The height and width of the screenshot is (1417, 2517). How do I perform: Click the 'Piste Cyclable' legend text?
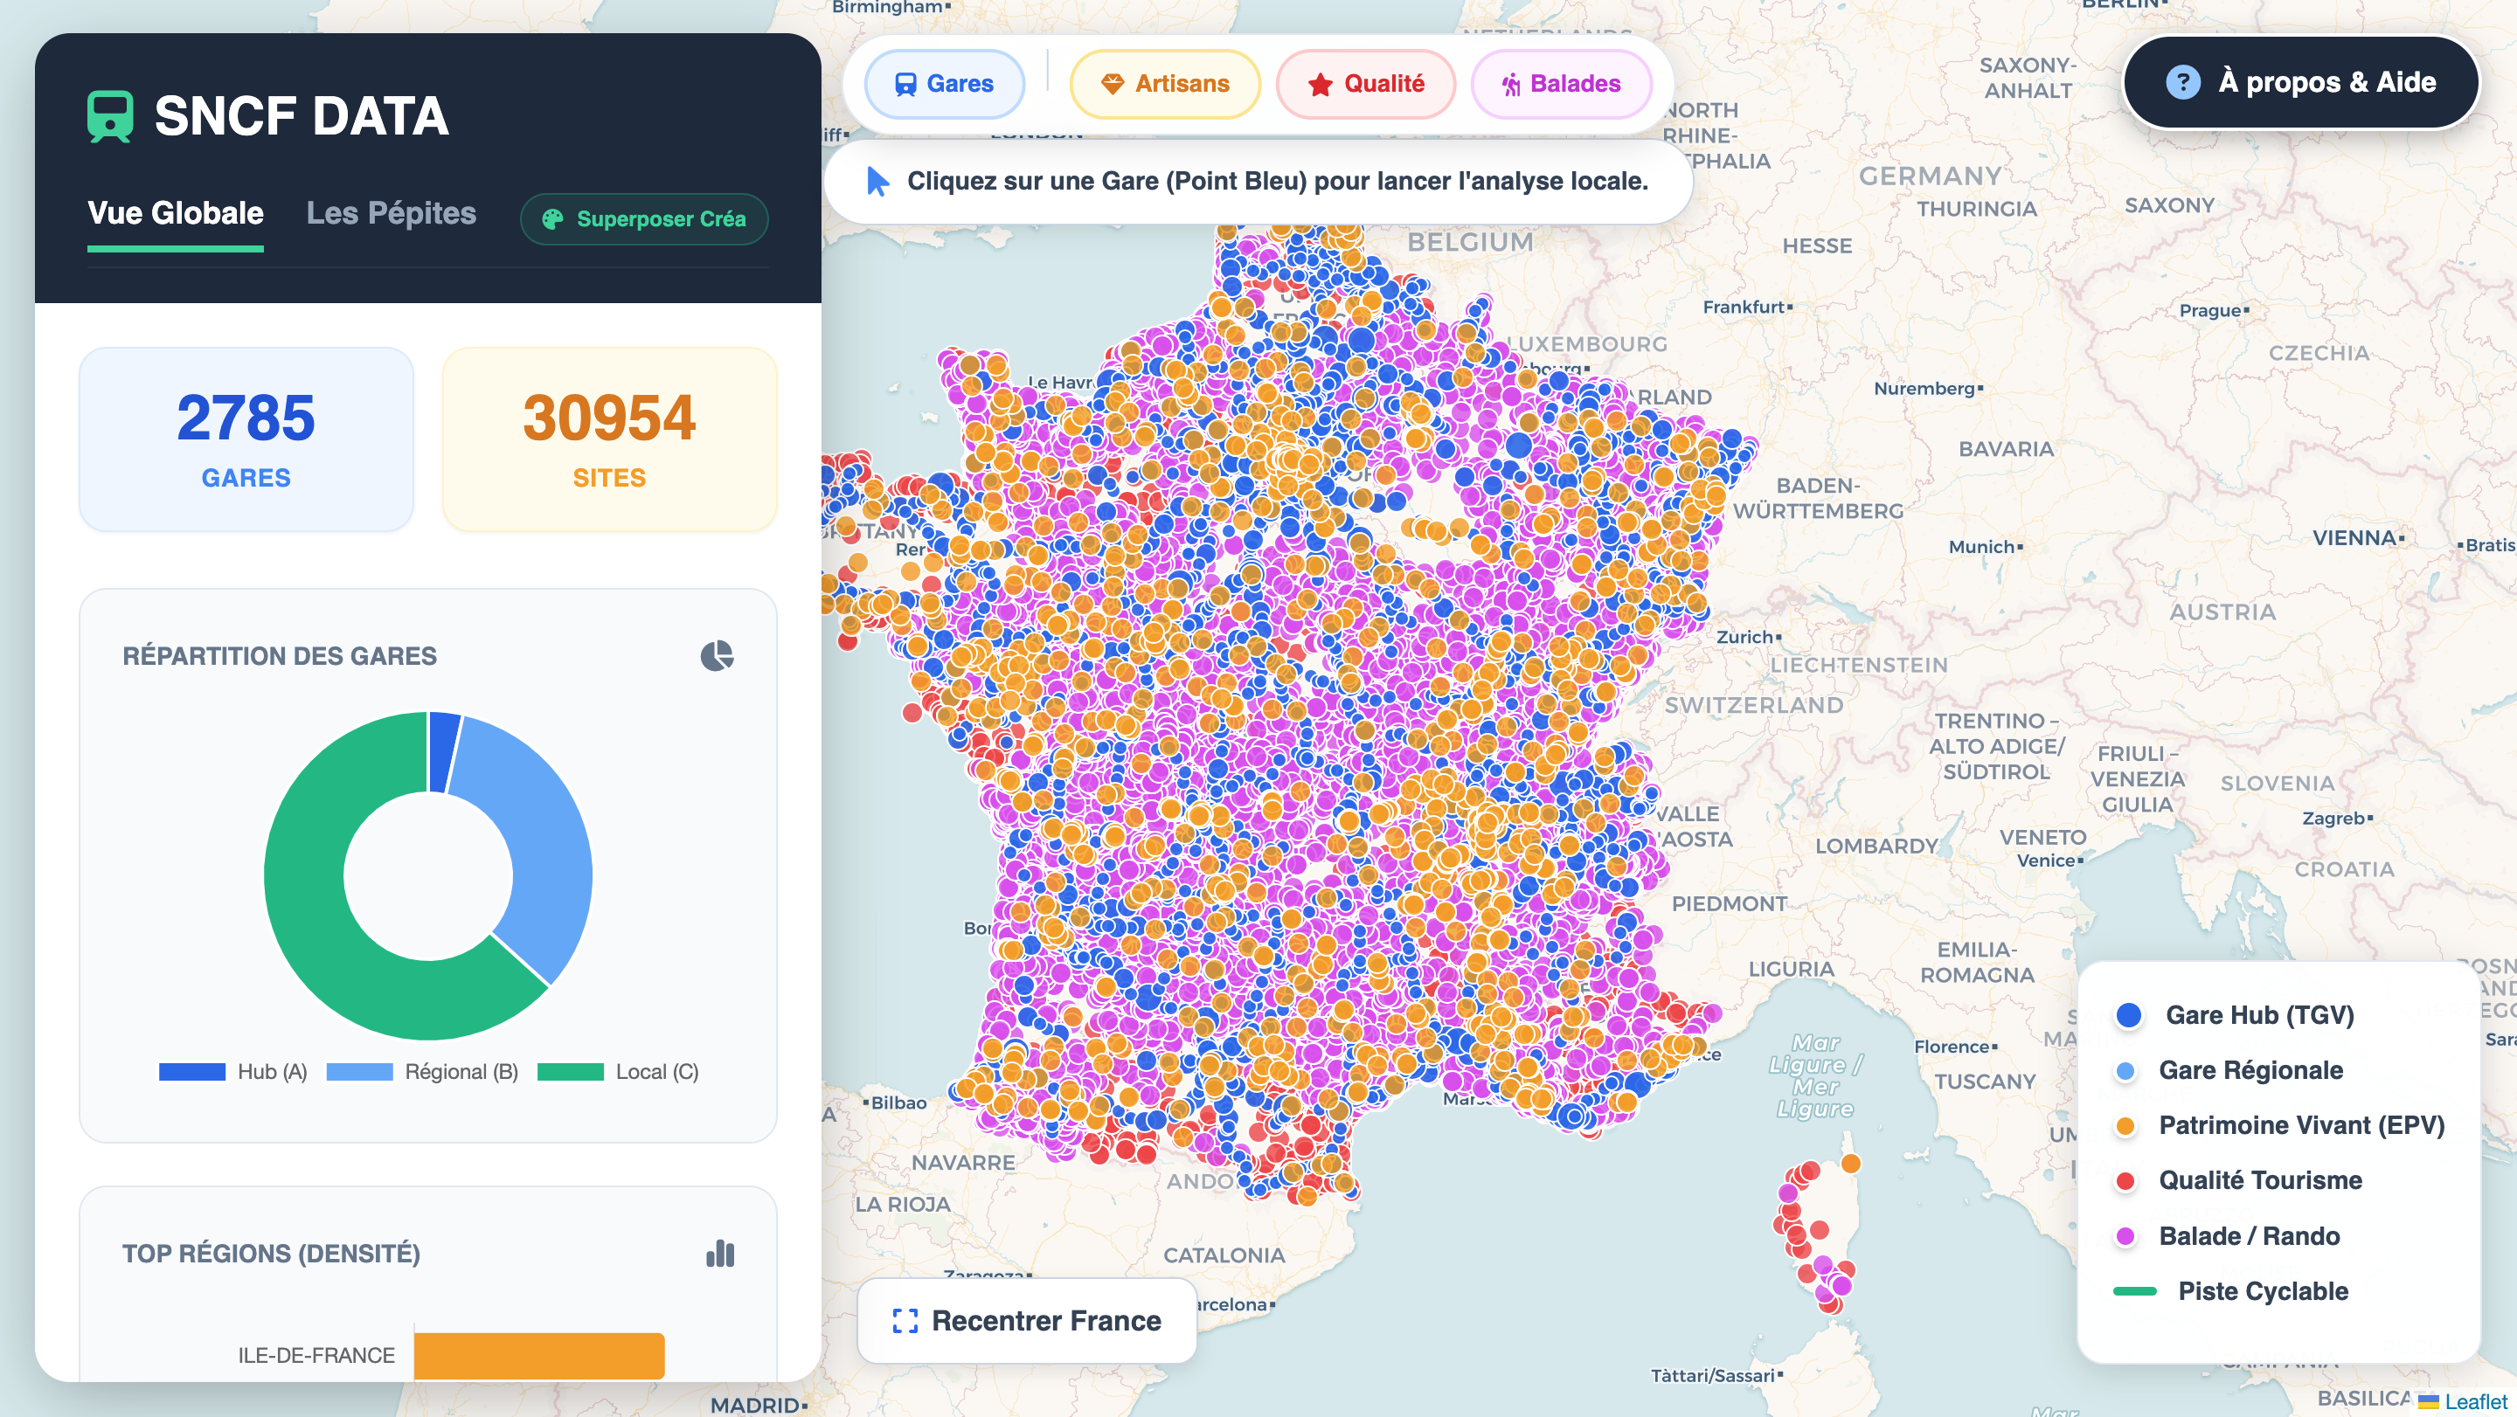(2263, 1291)
